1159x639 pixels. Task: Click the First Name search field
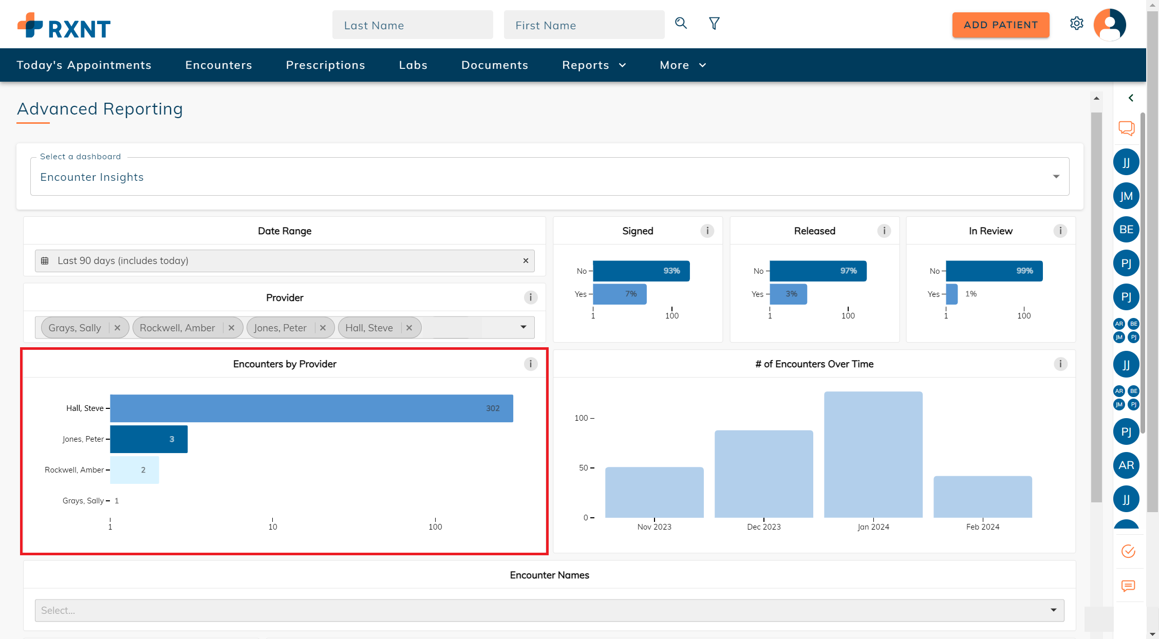(x=584, y=25)
